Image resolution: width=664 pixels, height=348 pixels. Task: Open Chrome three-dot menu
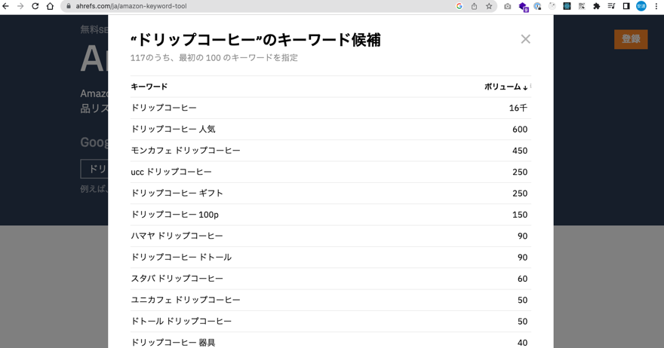point(656,6)
